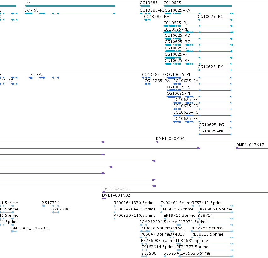268x258 pixels.
Task: Select the CG10625-RH transcript label
Action: [x=177, y=48]
